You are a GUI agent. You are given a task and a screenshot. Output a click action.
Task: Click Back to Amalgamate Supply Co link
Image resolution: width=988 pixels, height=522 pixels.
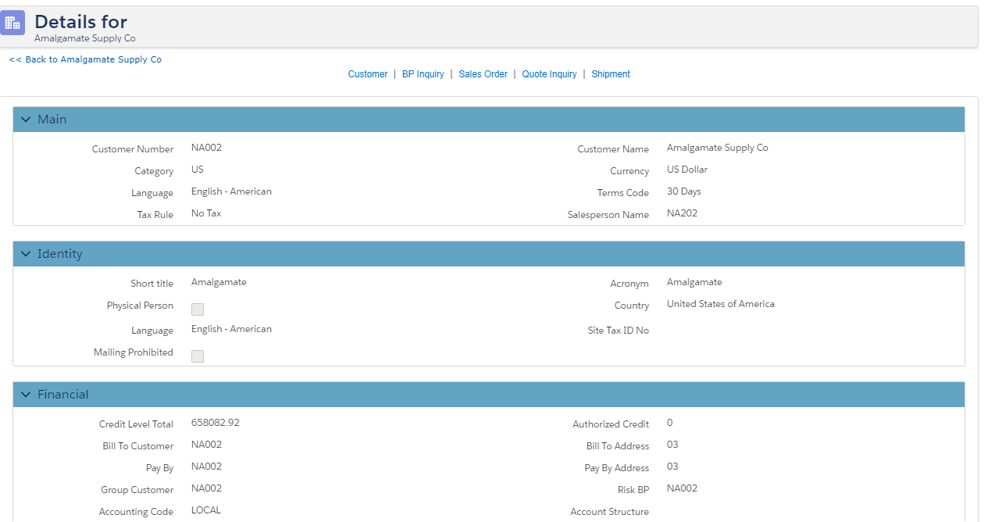coord(85,59)
